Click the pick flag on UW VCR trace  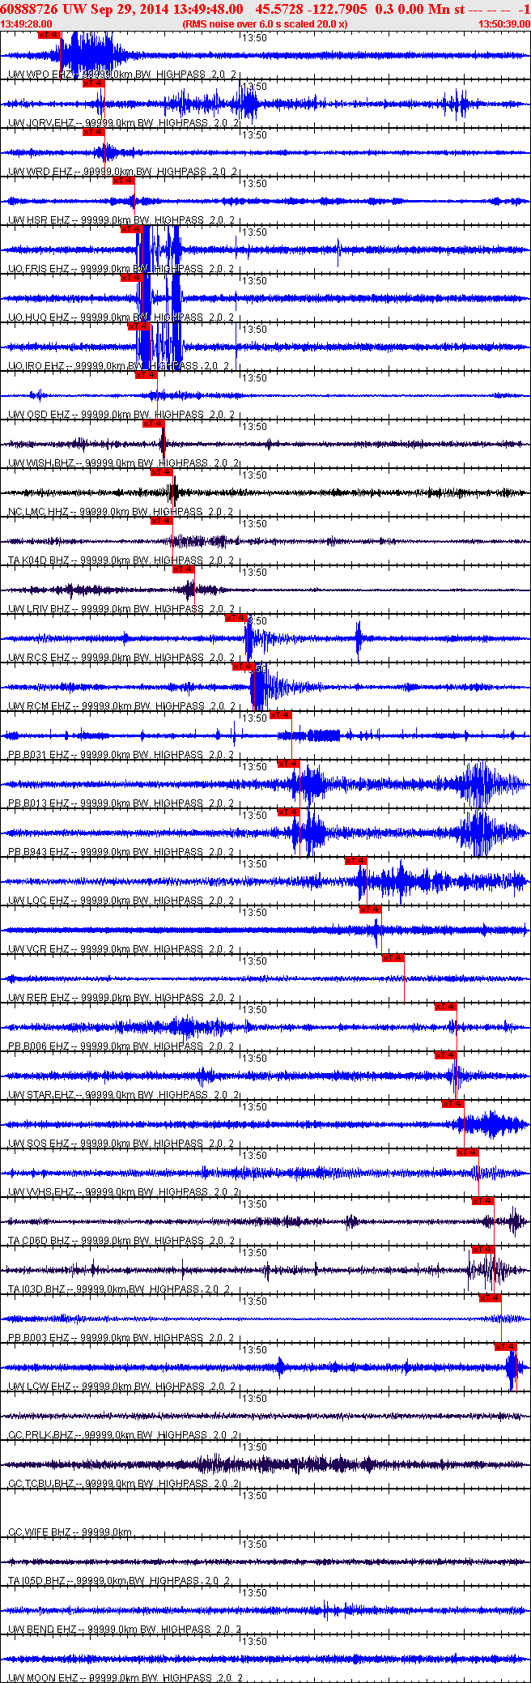[370, 910]
